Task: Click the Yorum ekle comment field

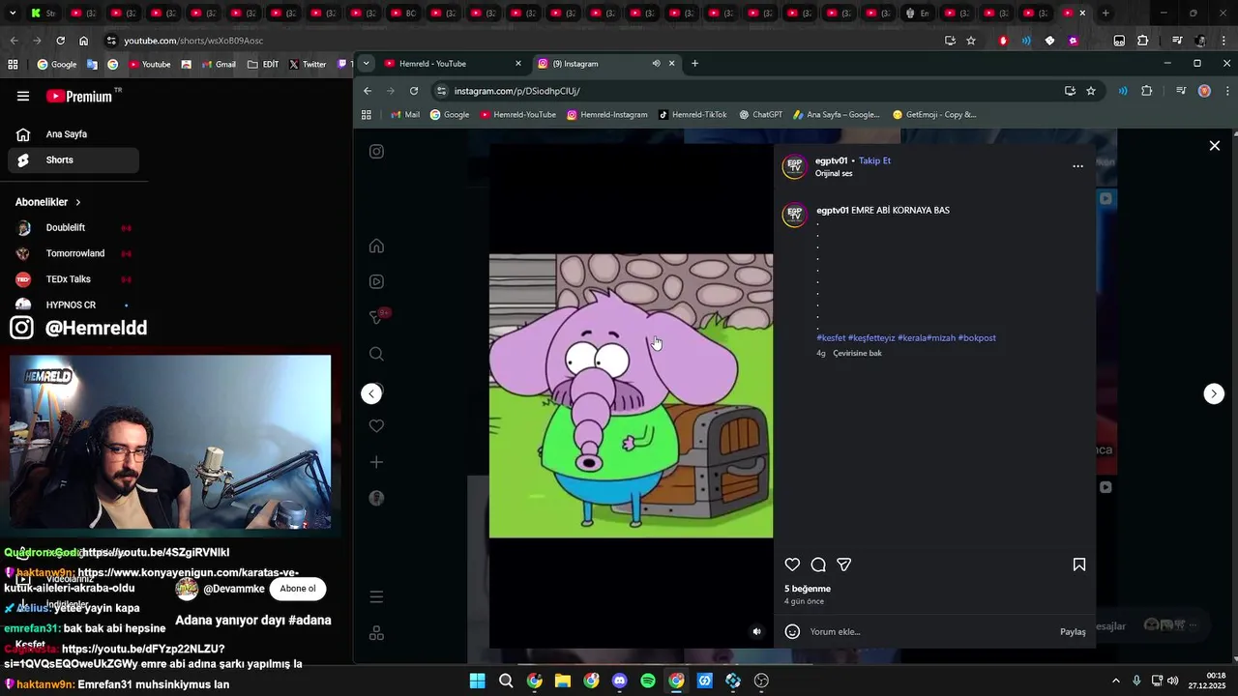Action: (928, 631)
